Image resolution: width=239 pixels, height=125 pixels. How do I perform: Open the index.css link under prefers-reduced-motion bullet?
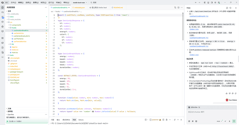(x=194, y=55)
